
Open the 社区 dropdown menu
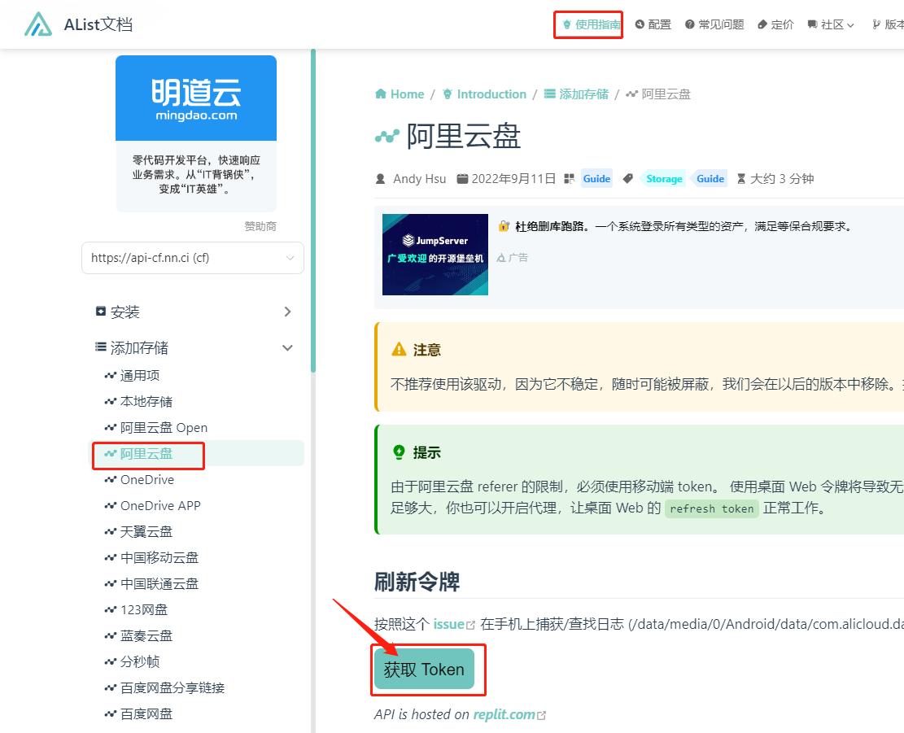point(831,24)
